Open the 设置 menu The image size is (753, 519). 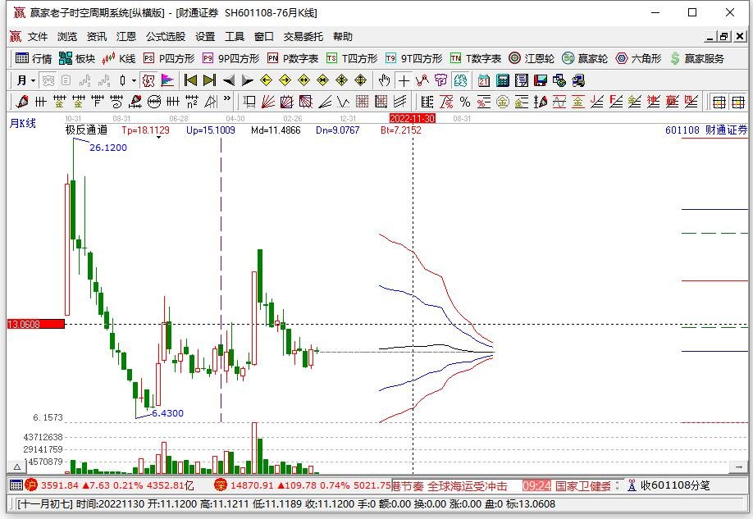pyautogui.click(x=205, y=37)
